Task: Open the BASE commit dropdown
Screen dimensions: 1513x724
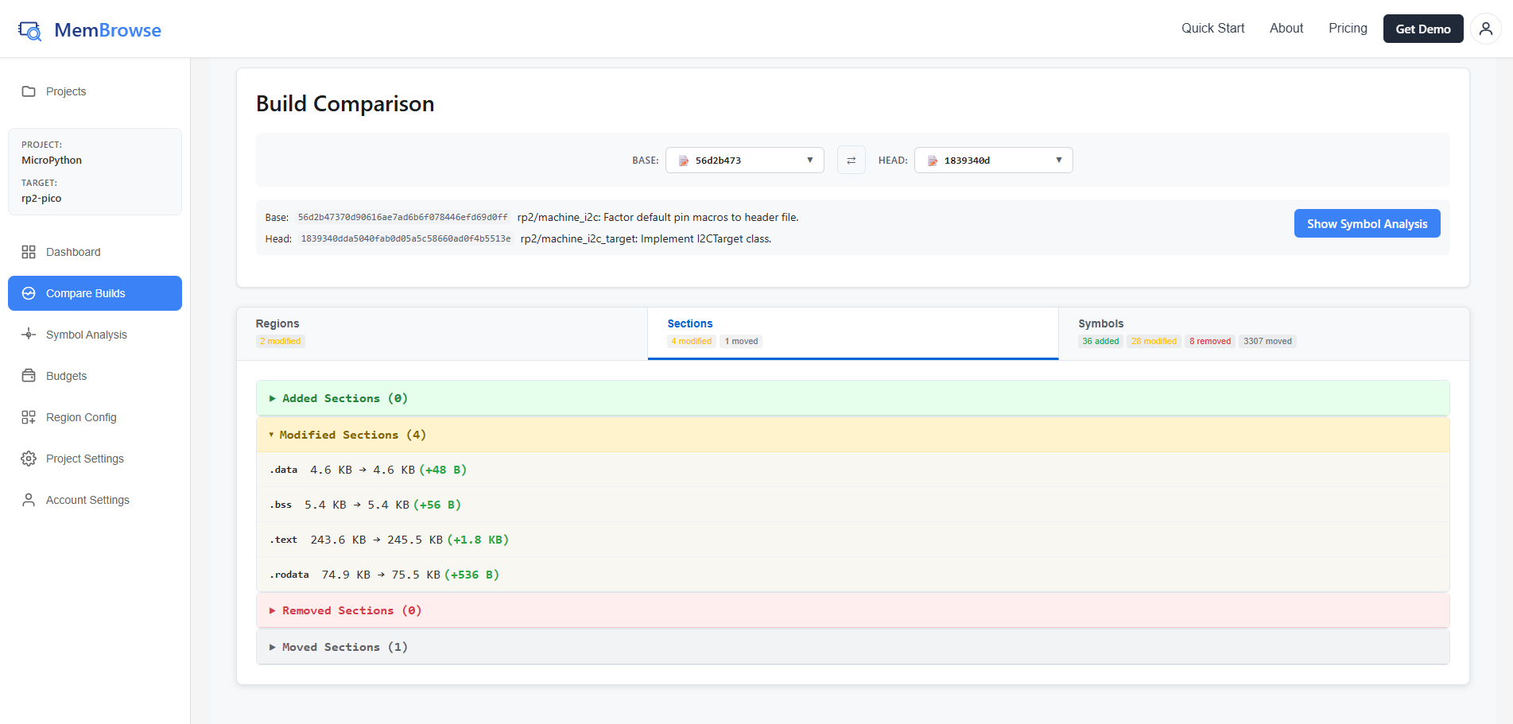Action: (x=744, y=161)
